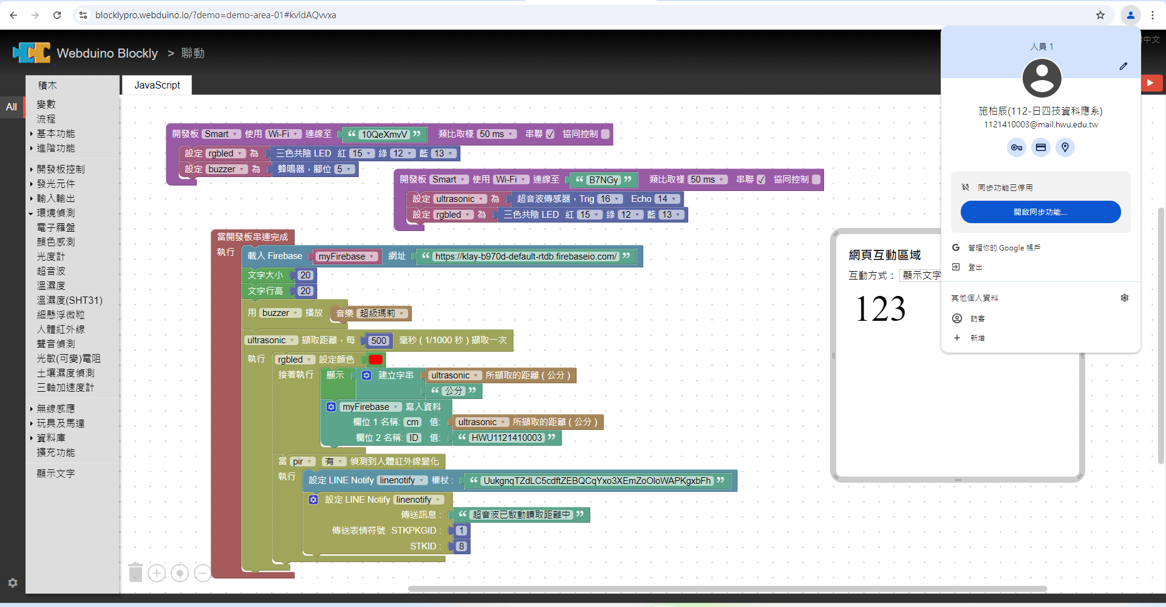Click the pencil edit profile icon
Viewport: 1166px width, 607px height.
tap(1123, 66)
